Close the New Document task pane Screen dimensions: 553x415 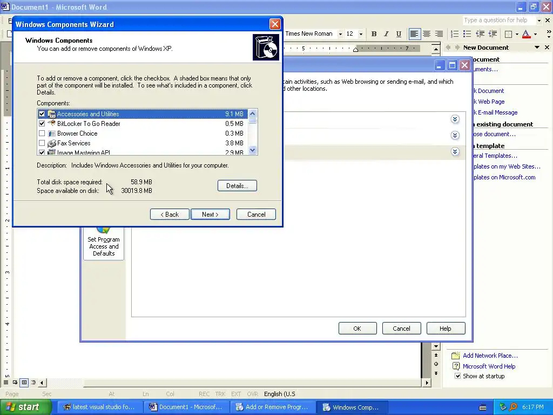547,48
